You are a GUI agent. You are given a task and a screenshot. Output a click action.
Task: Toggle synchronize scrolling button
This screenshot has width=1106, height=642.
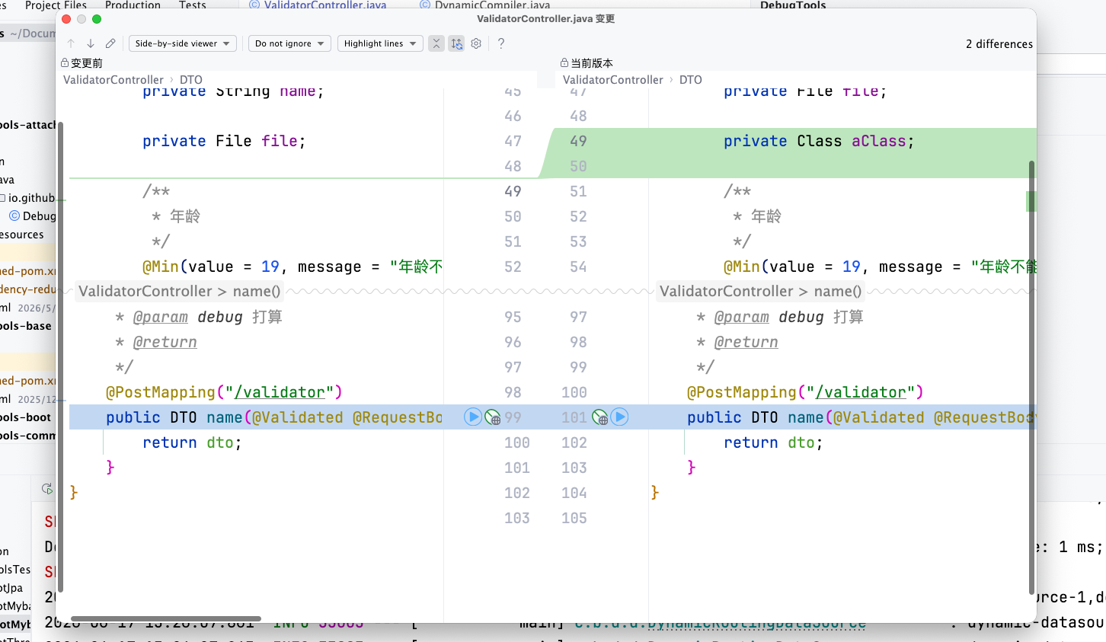[x=456, y=43]
